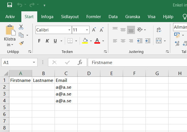Click the Copy icon
Screen dimensions: 187x132
point(21,35)
